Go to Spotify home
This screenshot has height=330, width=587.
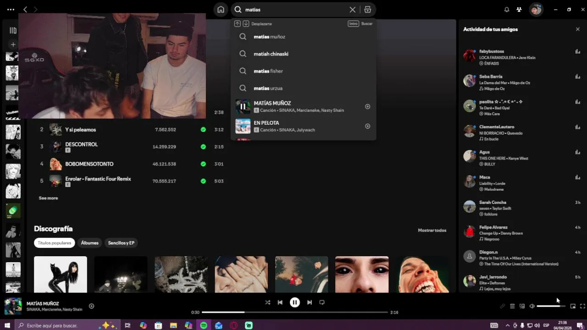click(x=221, y=10)
